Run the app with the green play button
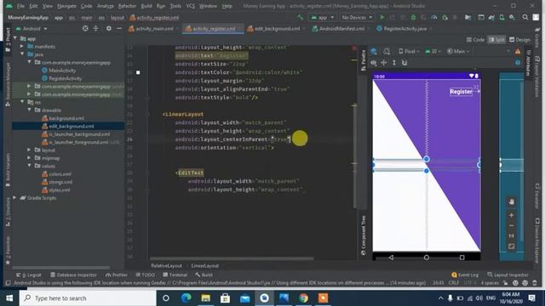This screenshot has width=545, height=306. [382, 17]
